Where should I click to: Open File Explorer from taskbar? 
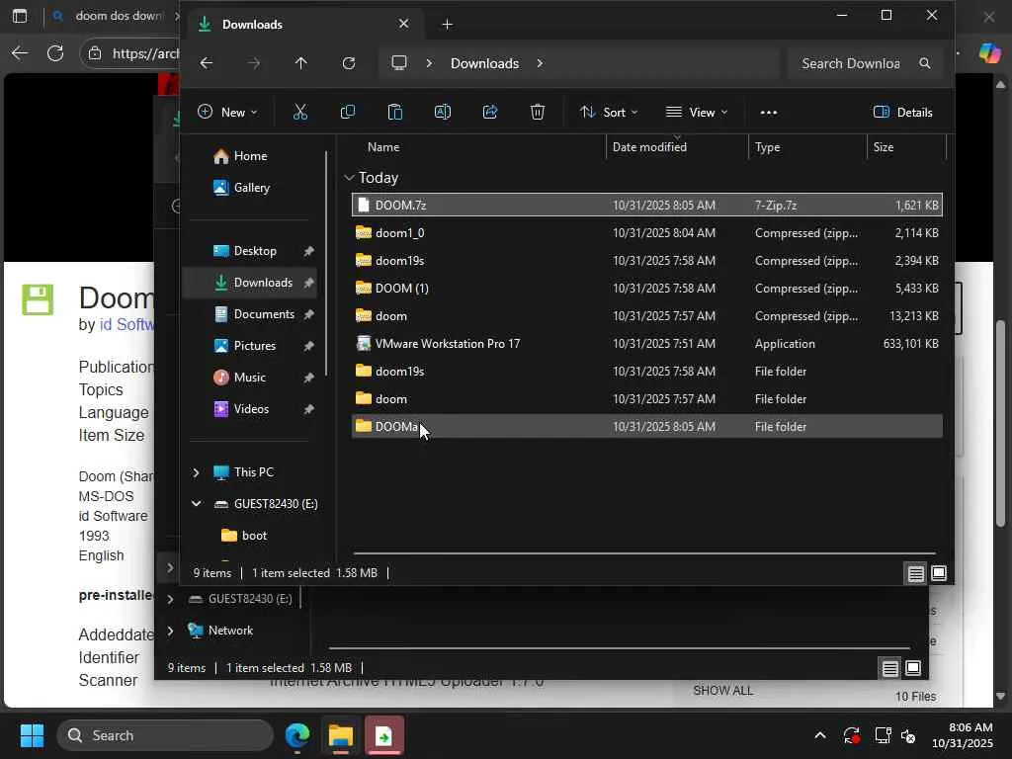click(x=341, y=735)
